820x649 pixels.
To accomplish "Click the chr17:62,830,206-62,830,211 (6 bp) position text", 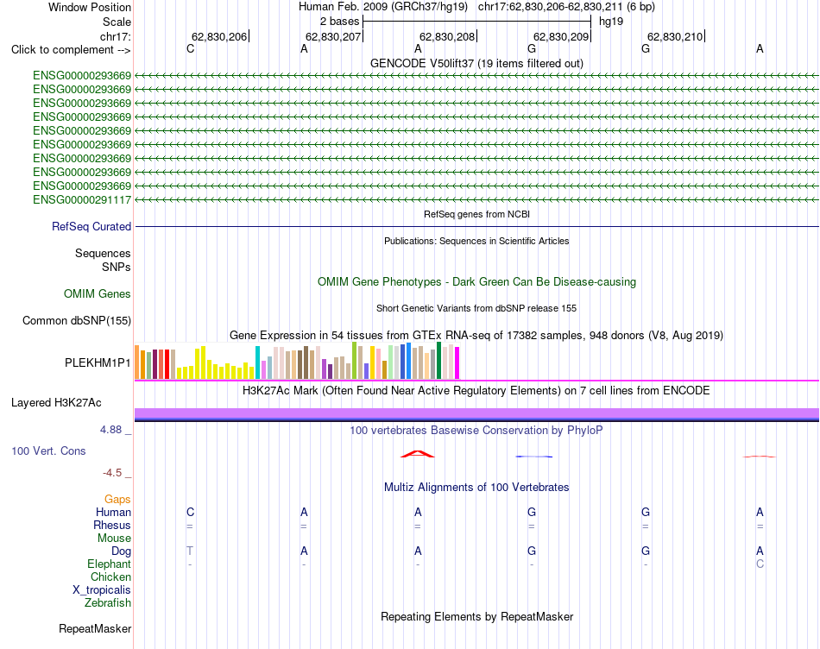I will [x=566, y=7].
